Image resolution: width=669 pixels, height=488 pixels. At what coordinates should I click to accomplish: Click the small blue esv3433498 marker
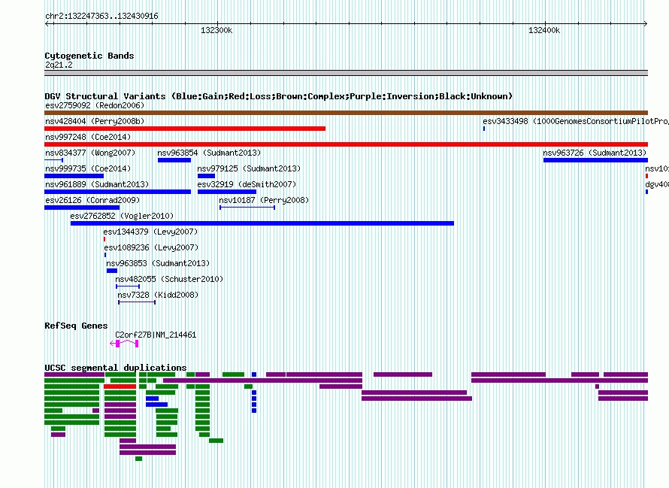[x=484, y=129]
